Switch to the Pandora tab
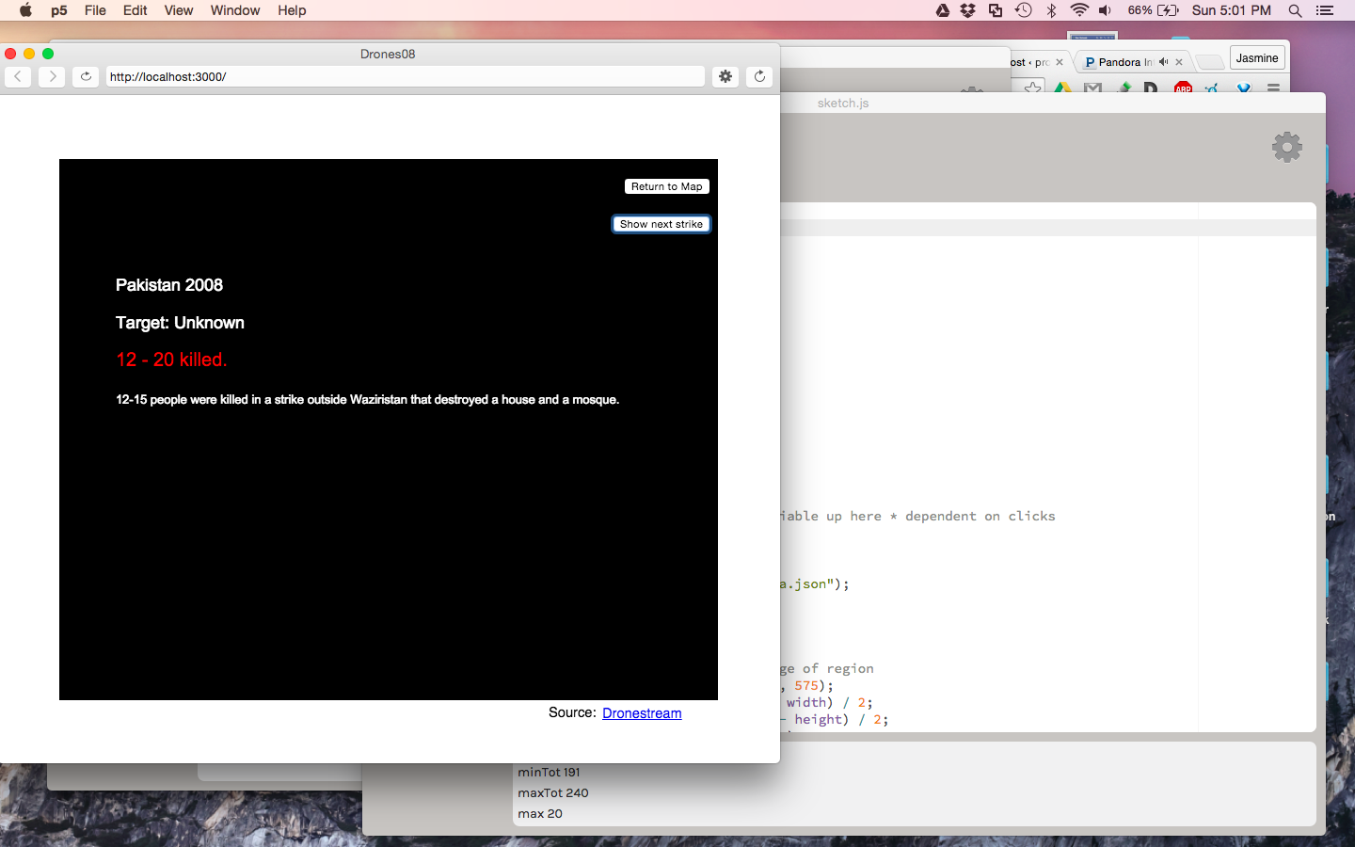Image resolution: width=1355 pixels, height=847 pixels. click(x=1122, y=62)
